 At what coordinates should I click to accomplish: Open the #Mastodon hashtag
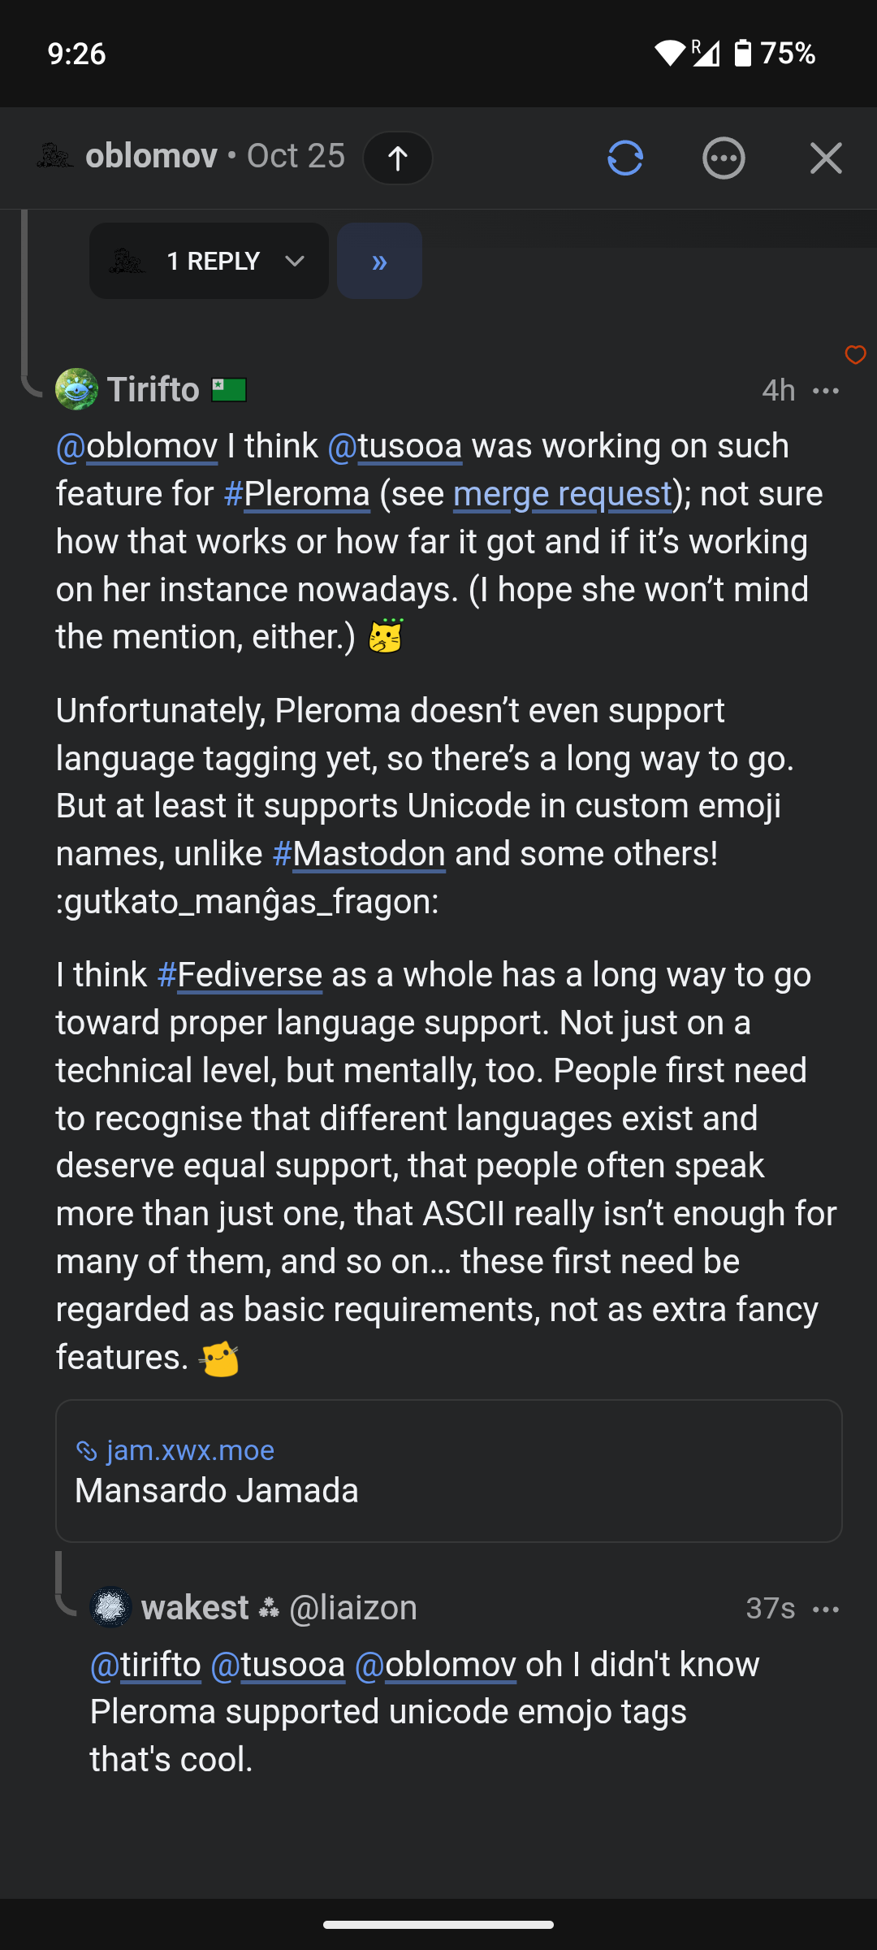tap(359, 854)
